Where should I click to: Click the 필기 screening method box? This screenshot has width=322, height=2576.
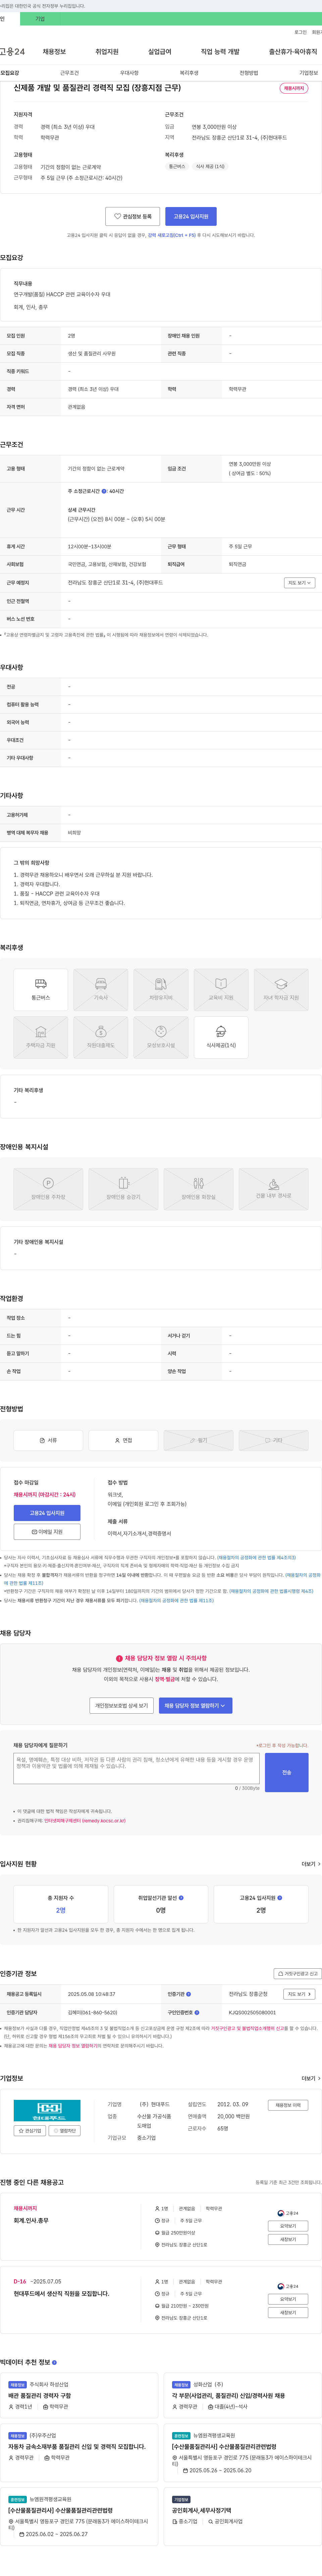coord(198,1440)
